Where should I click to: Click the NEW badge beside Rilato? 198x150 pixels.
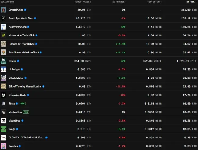coord(23,104)
